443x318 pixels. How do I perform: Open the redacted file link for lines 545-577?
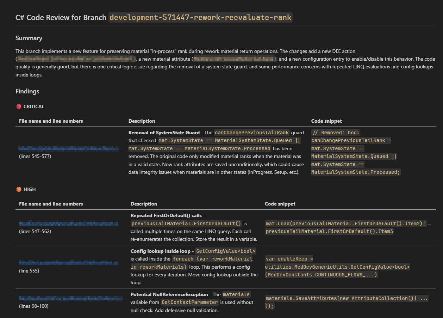point(68,148)
